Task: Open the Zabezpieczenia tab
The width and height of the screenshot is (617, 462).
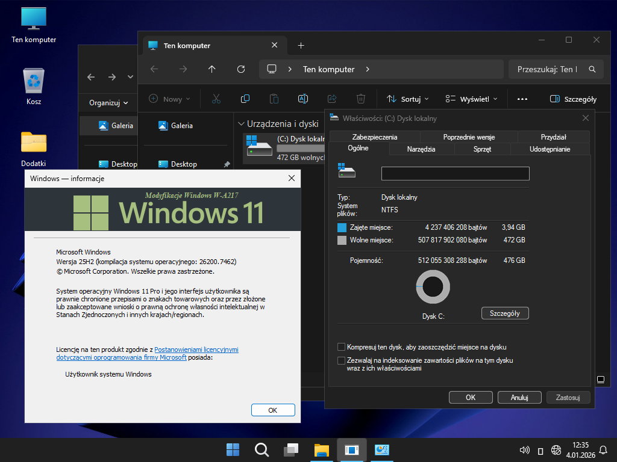Action: pyautogui.click(x=375, y=137)
